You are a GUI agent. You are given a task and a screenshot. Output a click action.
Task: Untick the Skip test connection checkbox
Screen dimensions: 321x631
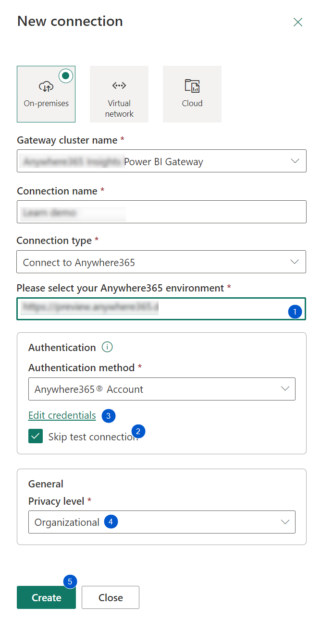click(x=36, y=436)
